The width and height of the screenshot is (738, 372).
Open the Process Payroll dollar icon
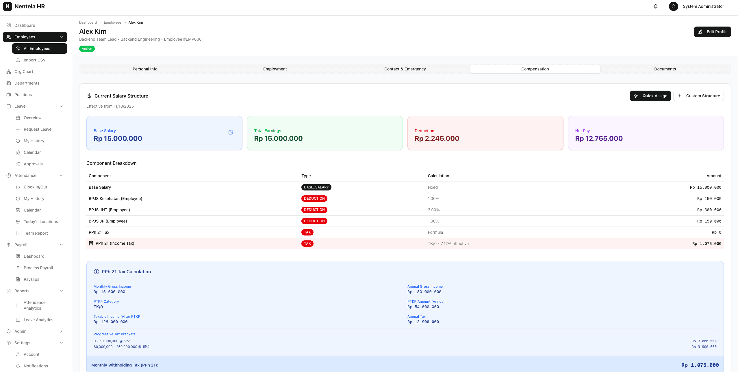[18, 268]
